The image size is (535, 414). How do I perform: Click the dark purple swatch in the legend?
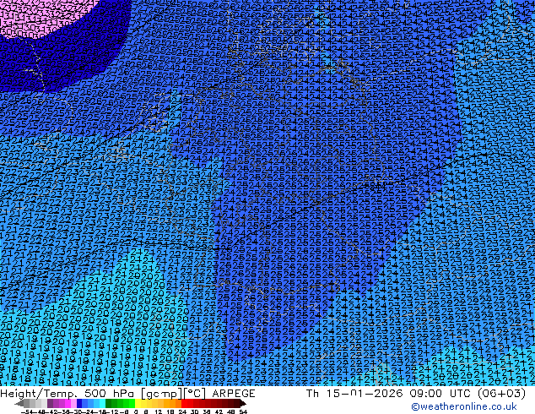pos(50,403)
